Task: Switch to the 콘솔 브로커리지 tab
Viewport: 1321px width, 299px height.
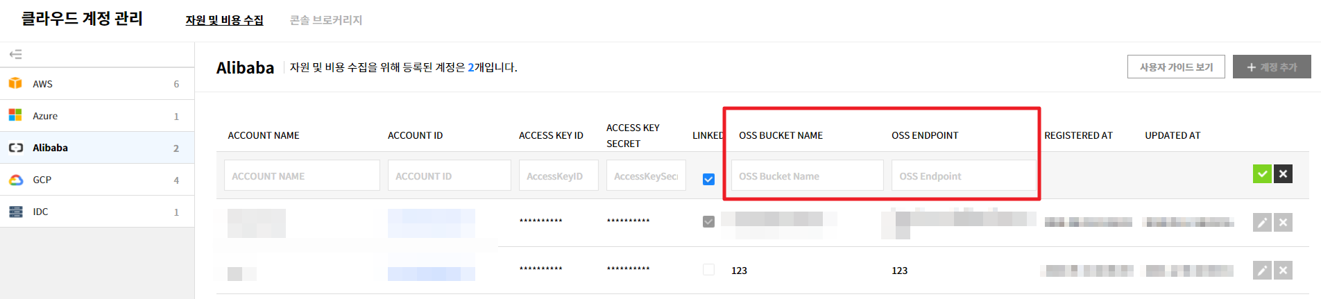Action: 326,20
